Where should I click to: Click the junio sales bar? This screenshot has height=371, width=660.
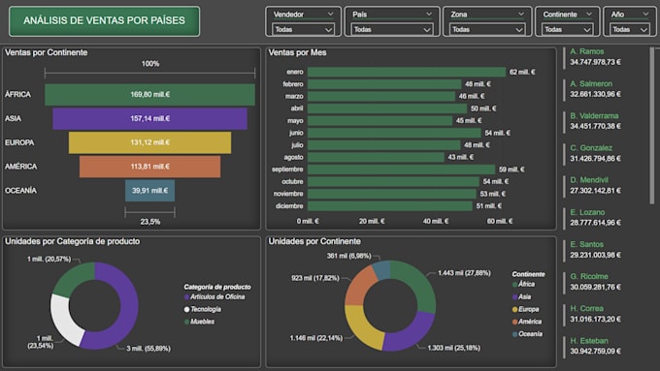pos(394,133)
